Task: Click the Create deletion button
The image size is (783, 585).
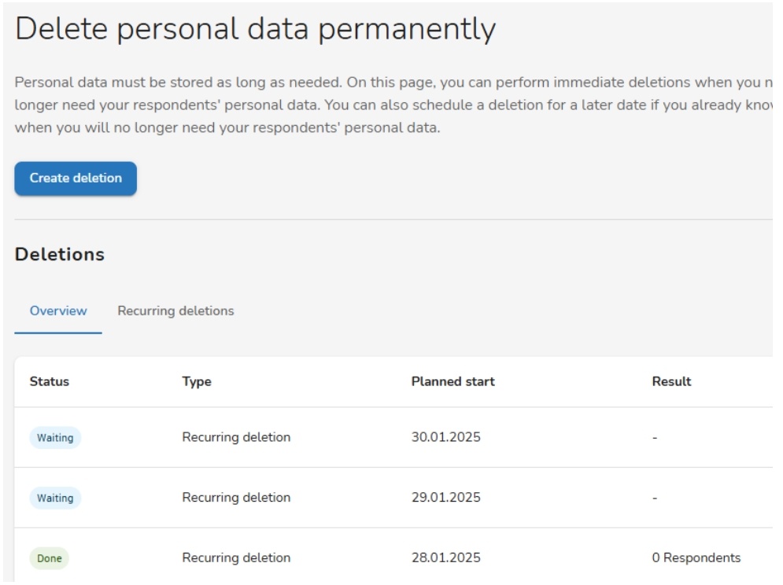Action: (76, 178)
